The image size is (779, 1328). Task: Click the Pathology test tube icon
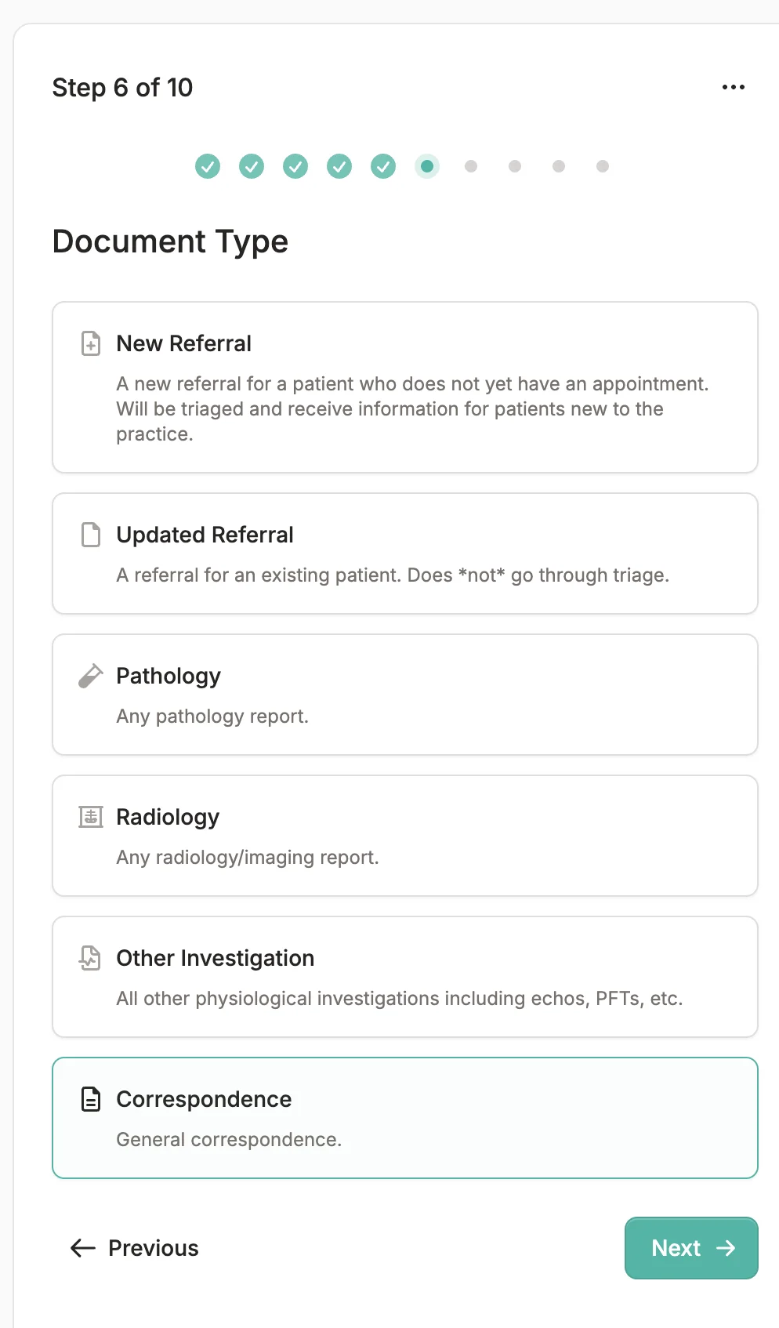(x=91, y=676)
